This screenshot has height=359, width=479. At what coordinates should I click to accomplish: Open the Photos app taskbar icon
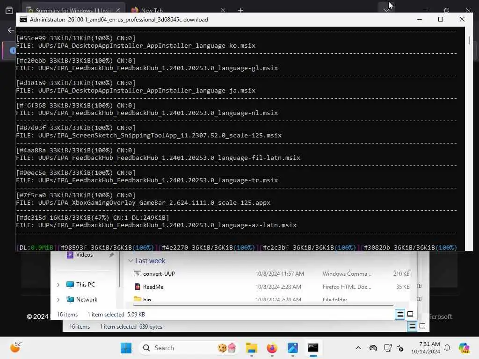pyautogui.click(x=292, y=348)
